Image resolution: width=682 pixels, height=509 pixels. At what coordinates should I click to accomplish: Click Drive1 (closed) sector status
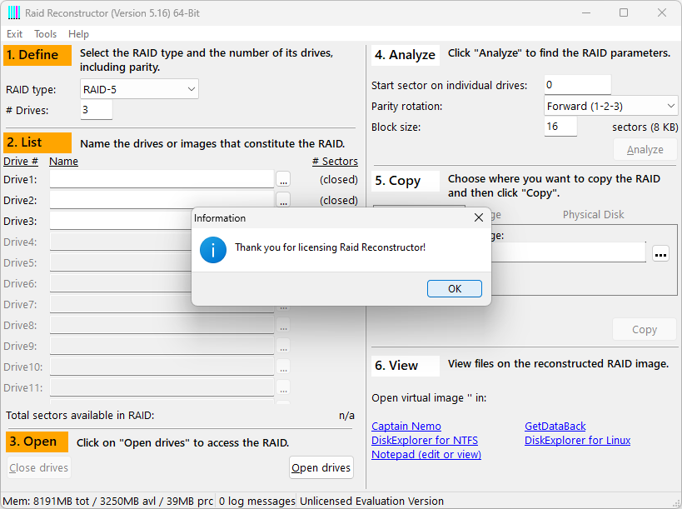[x=339, y=179]
